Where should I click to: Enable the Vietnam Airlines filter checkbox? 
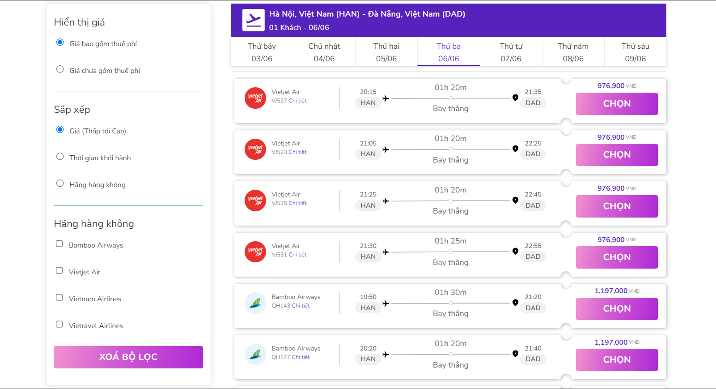(59, 298)
